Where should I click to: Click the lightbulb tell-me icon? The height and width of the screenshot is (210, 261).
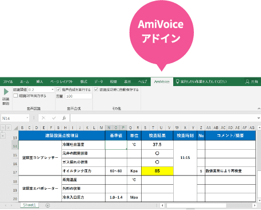177,81
